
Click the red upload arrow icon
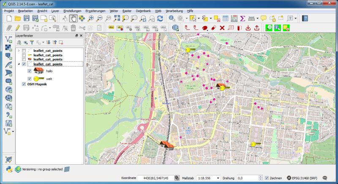(257, 28)
